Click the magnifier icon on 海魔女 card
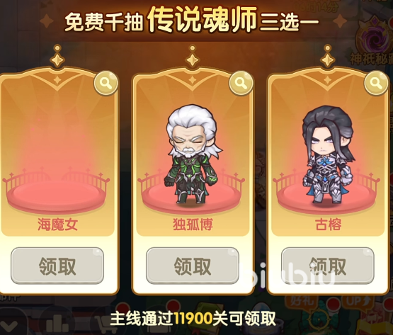393x335 pixels. [106, 83]
